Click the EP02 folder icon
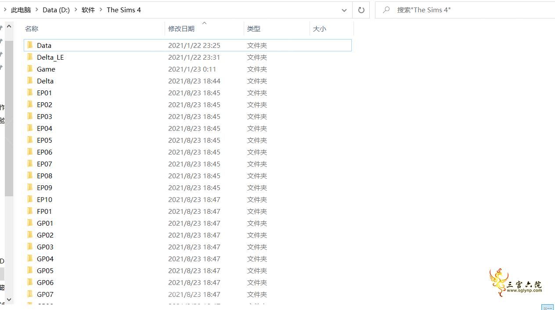Viewport: 555px width, 310px height. 30,105
